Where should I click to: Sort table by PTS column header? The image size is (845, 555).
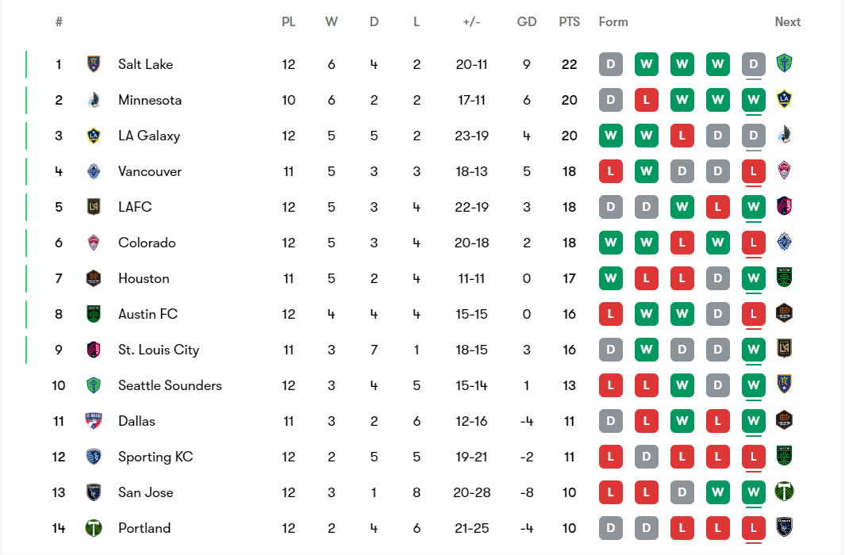569,22
